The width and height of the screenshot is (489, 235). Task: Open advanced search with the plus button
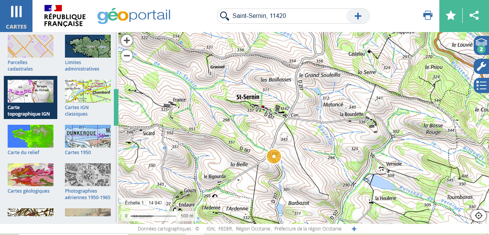(358, 16)
